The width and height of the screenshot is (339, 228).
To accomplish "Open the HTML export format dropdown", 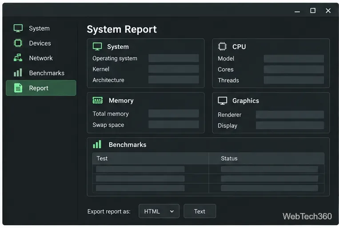I will tap(159, 211).
